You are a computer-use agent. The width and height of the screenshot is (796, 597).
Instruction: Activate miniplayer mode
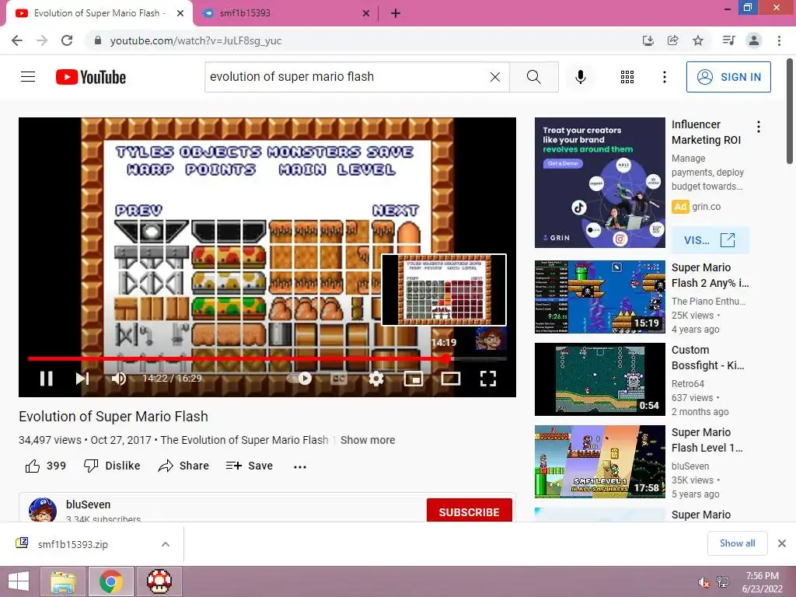[414, 379]
